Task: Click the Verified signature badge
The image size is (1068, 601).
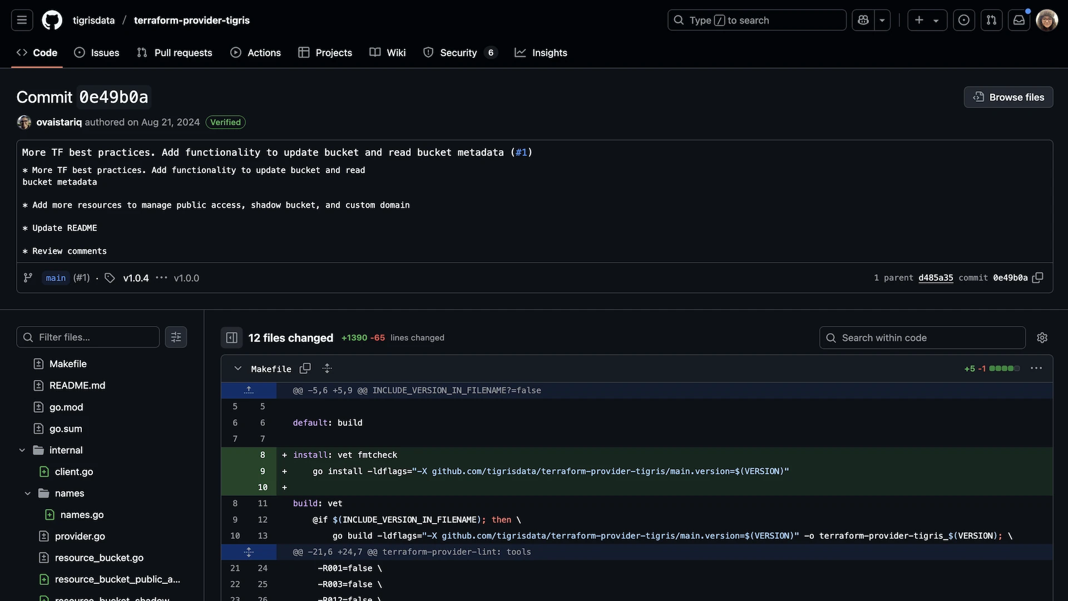Action: (x=225, y=122)
